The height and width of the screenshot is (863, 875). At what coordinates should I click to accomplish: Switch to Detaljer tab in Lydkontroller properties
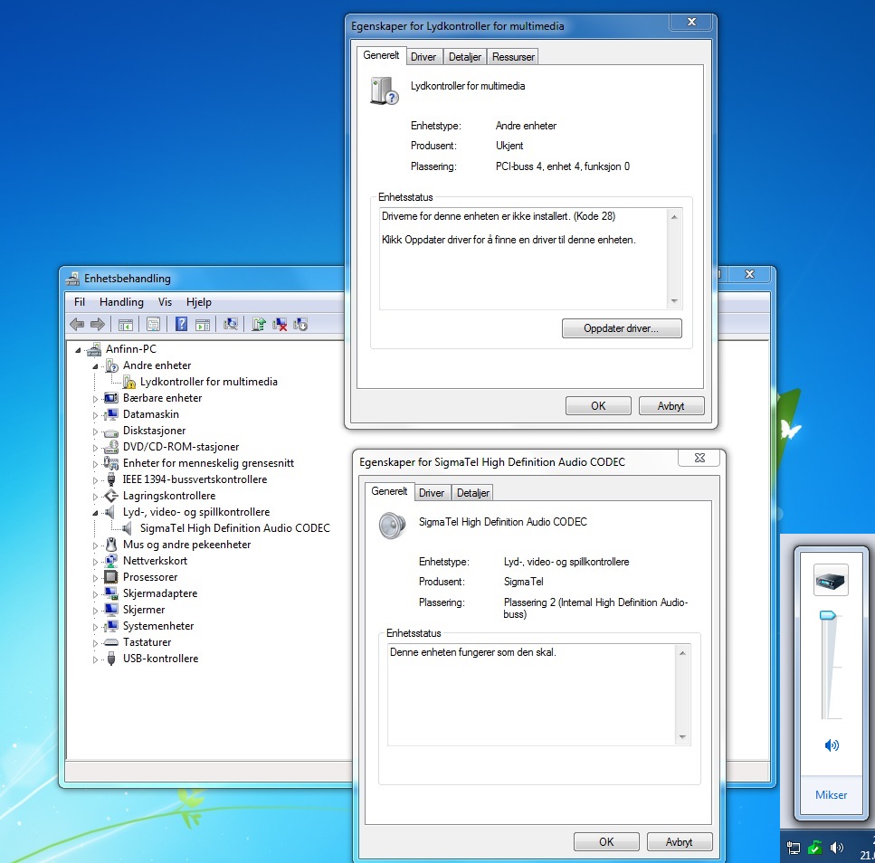tap(465, 57)
